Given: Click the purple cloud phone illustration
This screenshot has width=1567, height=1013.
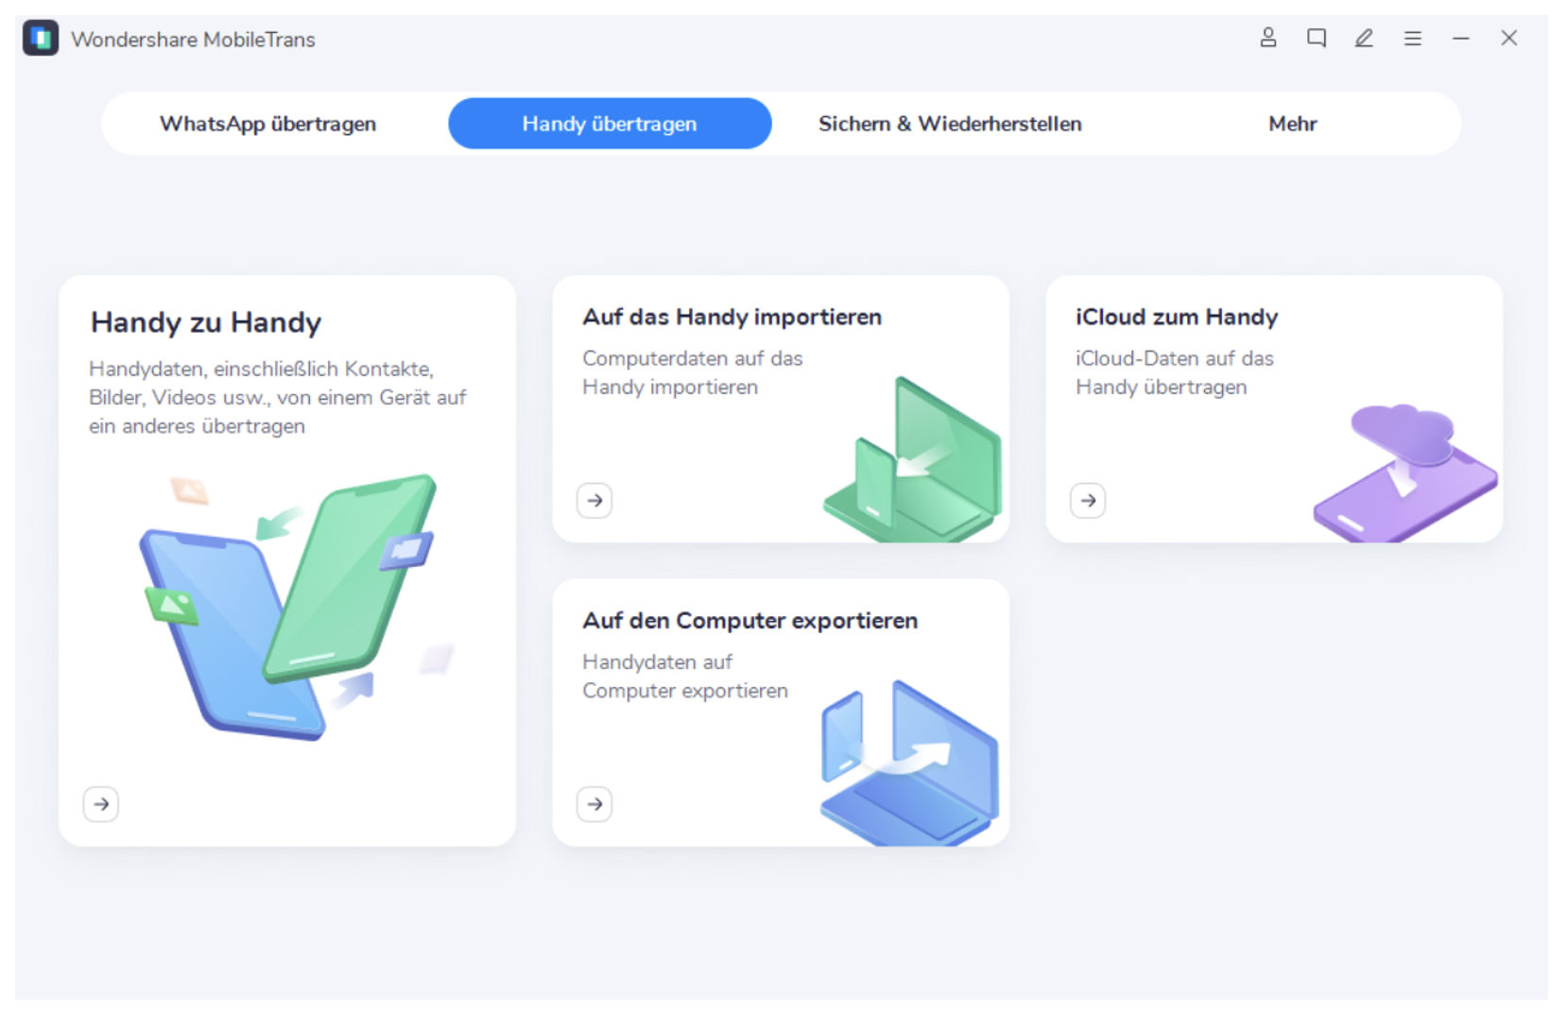Looking at the screenshot, I should click(x=1405, y=472).
